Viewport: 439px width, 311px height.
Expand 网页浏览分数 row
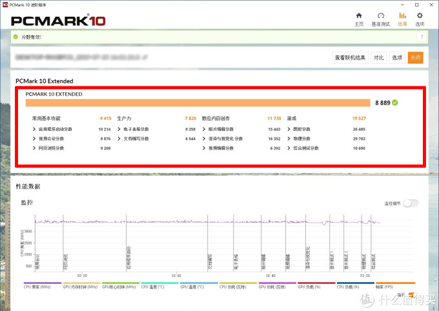click(34, 148)
